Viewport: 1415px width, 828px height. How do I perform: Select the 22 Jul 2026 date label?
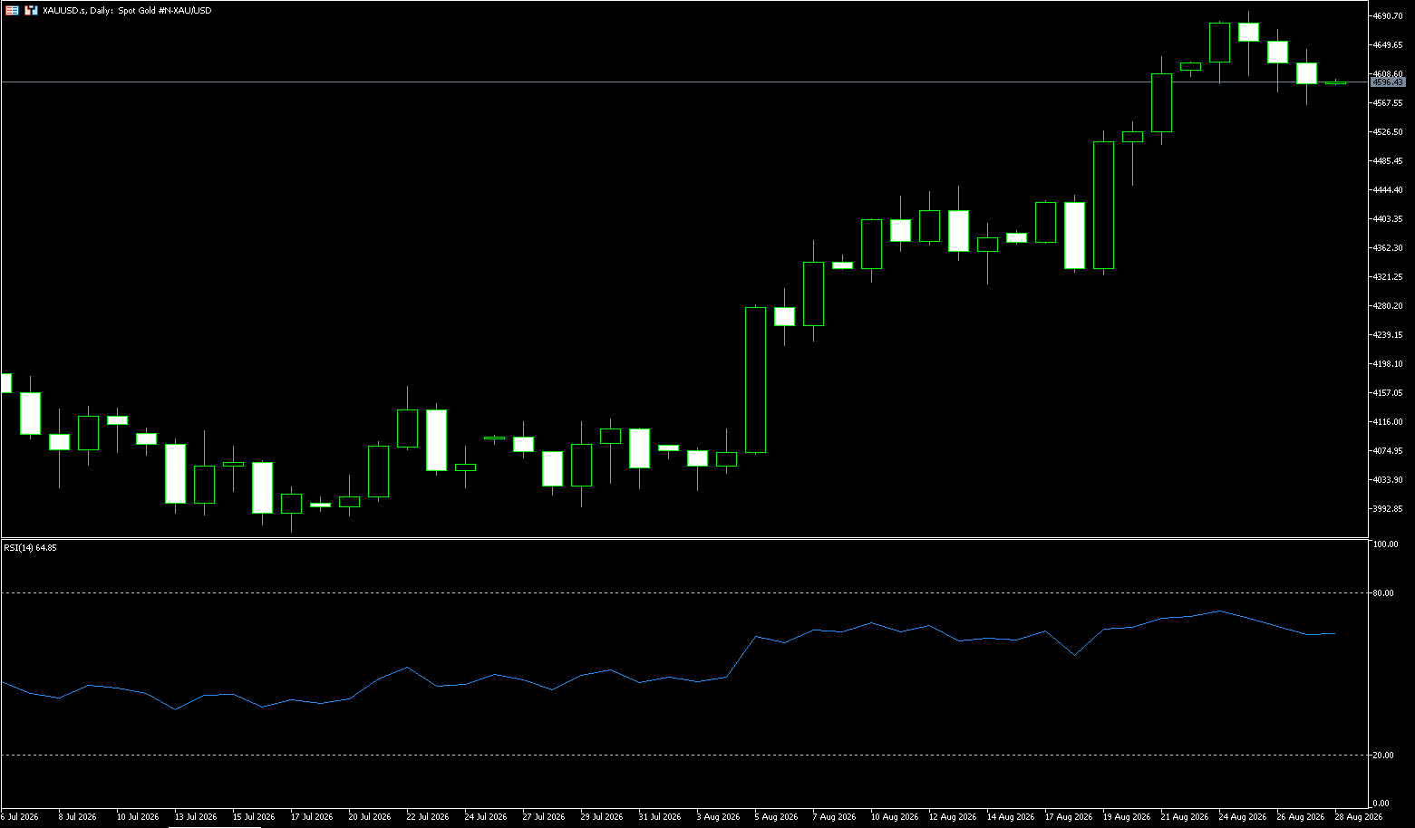428,817
